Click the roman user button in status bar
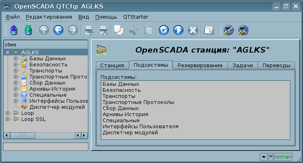 [283, 157]
